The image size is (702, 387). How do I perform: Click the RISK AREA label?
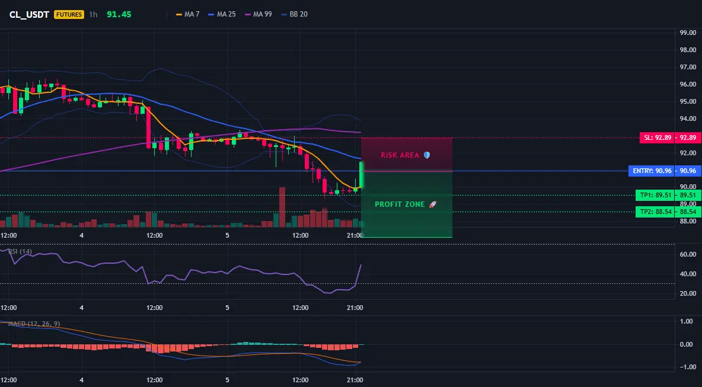click(x=400, y=155)
